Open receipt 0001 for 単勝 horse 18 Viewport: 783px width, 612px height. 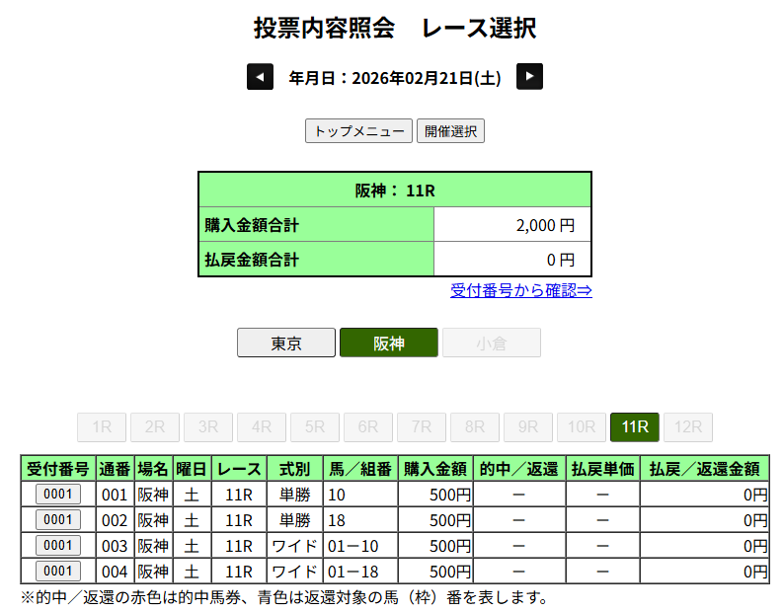58,519
